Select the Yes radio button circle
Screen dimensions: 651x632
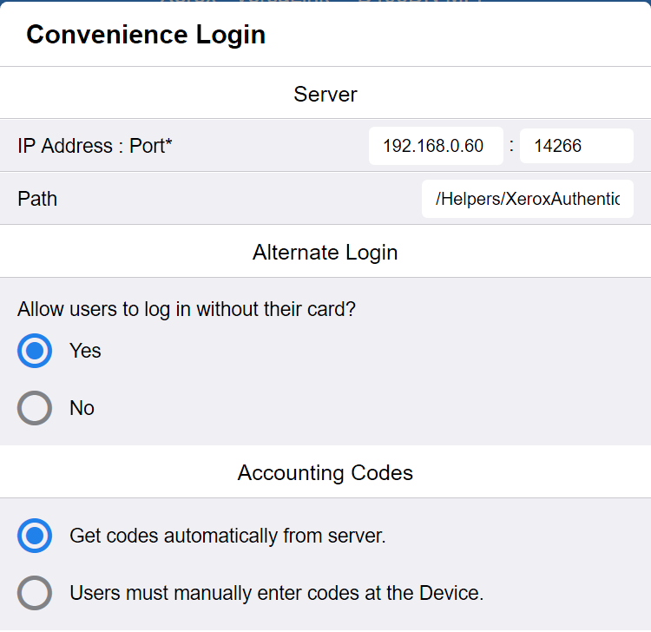(35, 351)
